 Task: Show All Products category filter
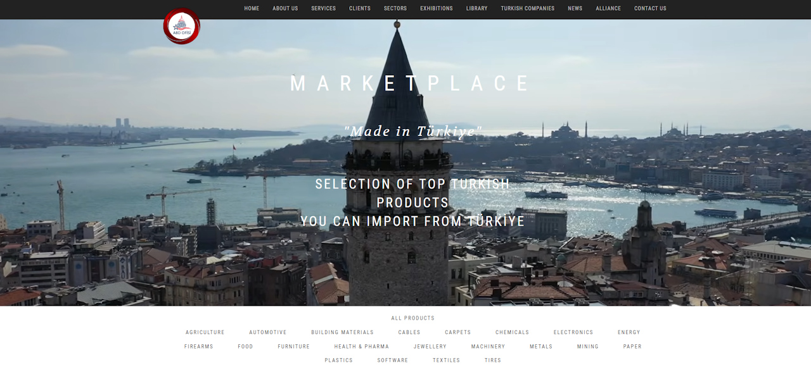coord(413,318)
